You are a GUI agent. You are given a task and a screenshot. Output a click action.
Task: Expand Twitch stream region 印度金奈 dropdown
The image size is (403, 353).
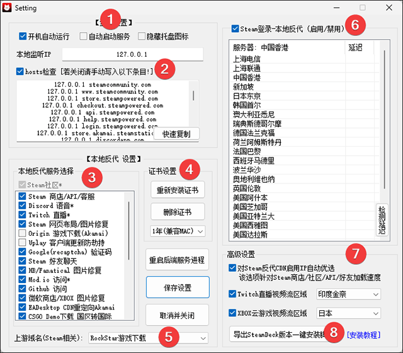point(348,294)
